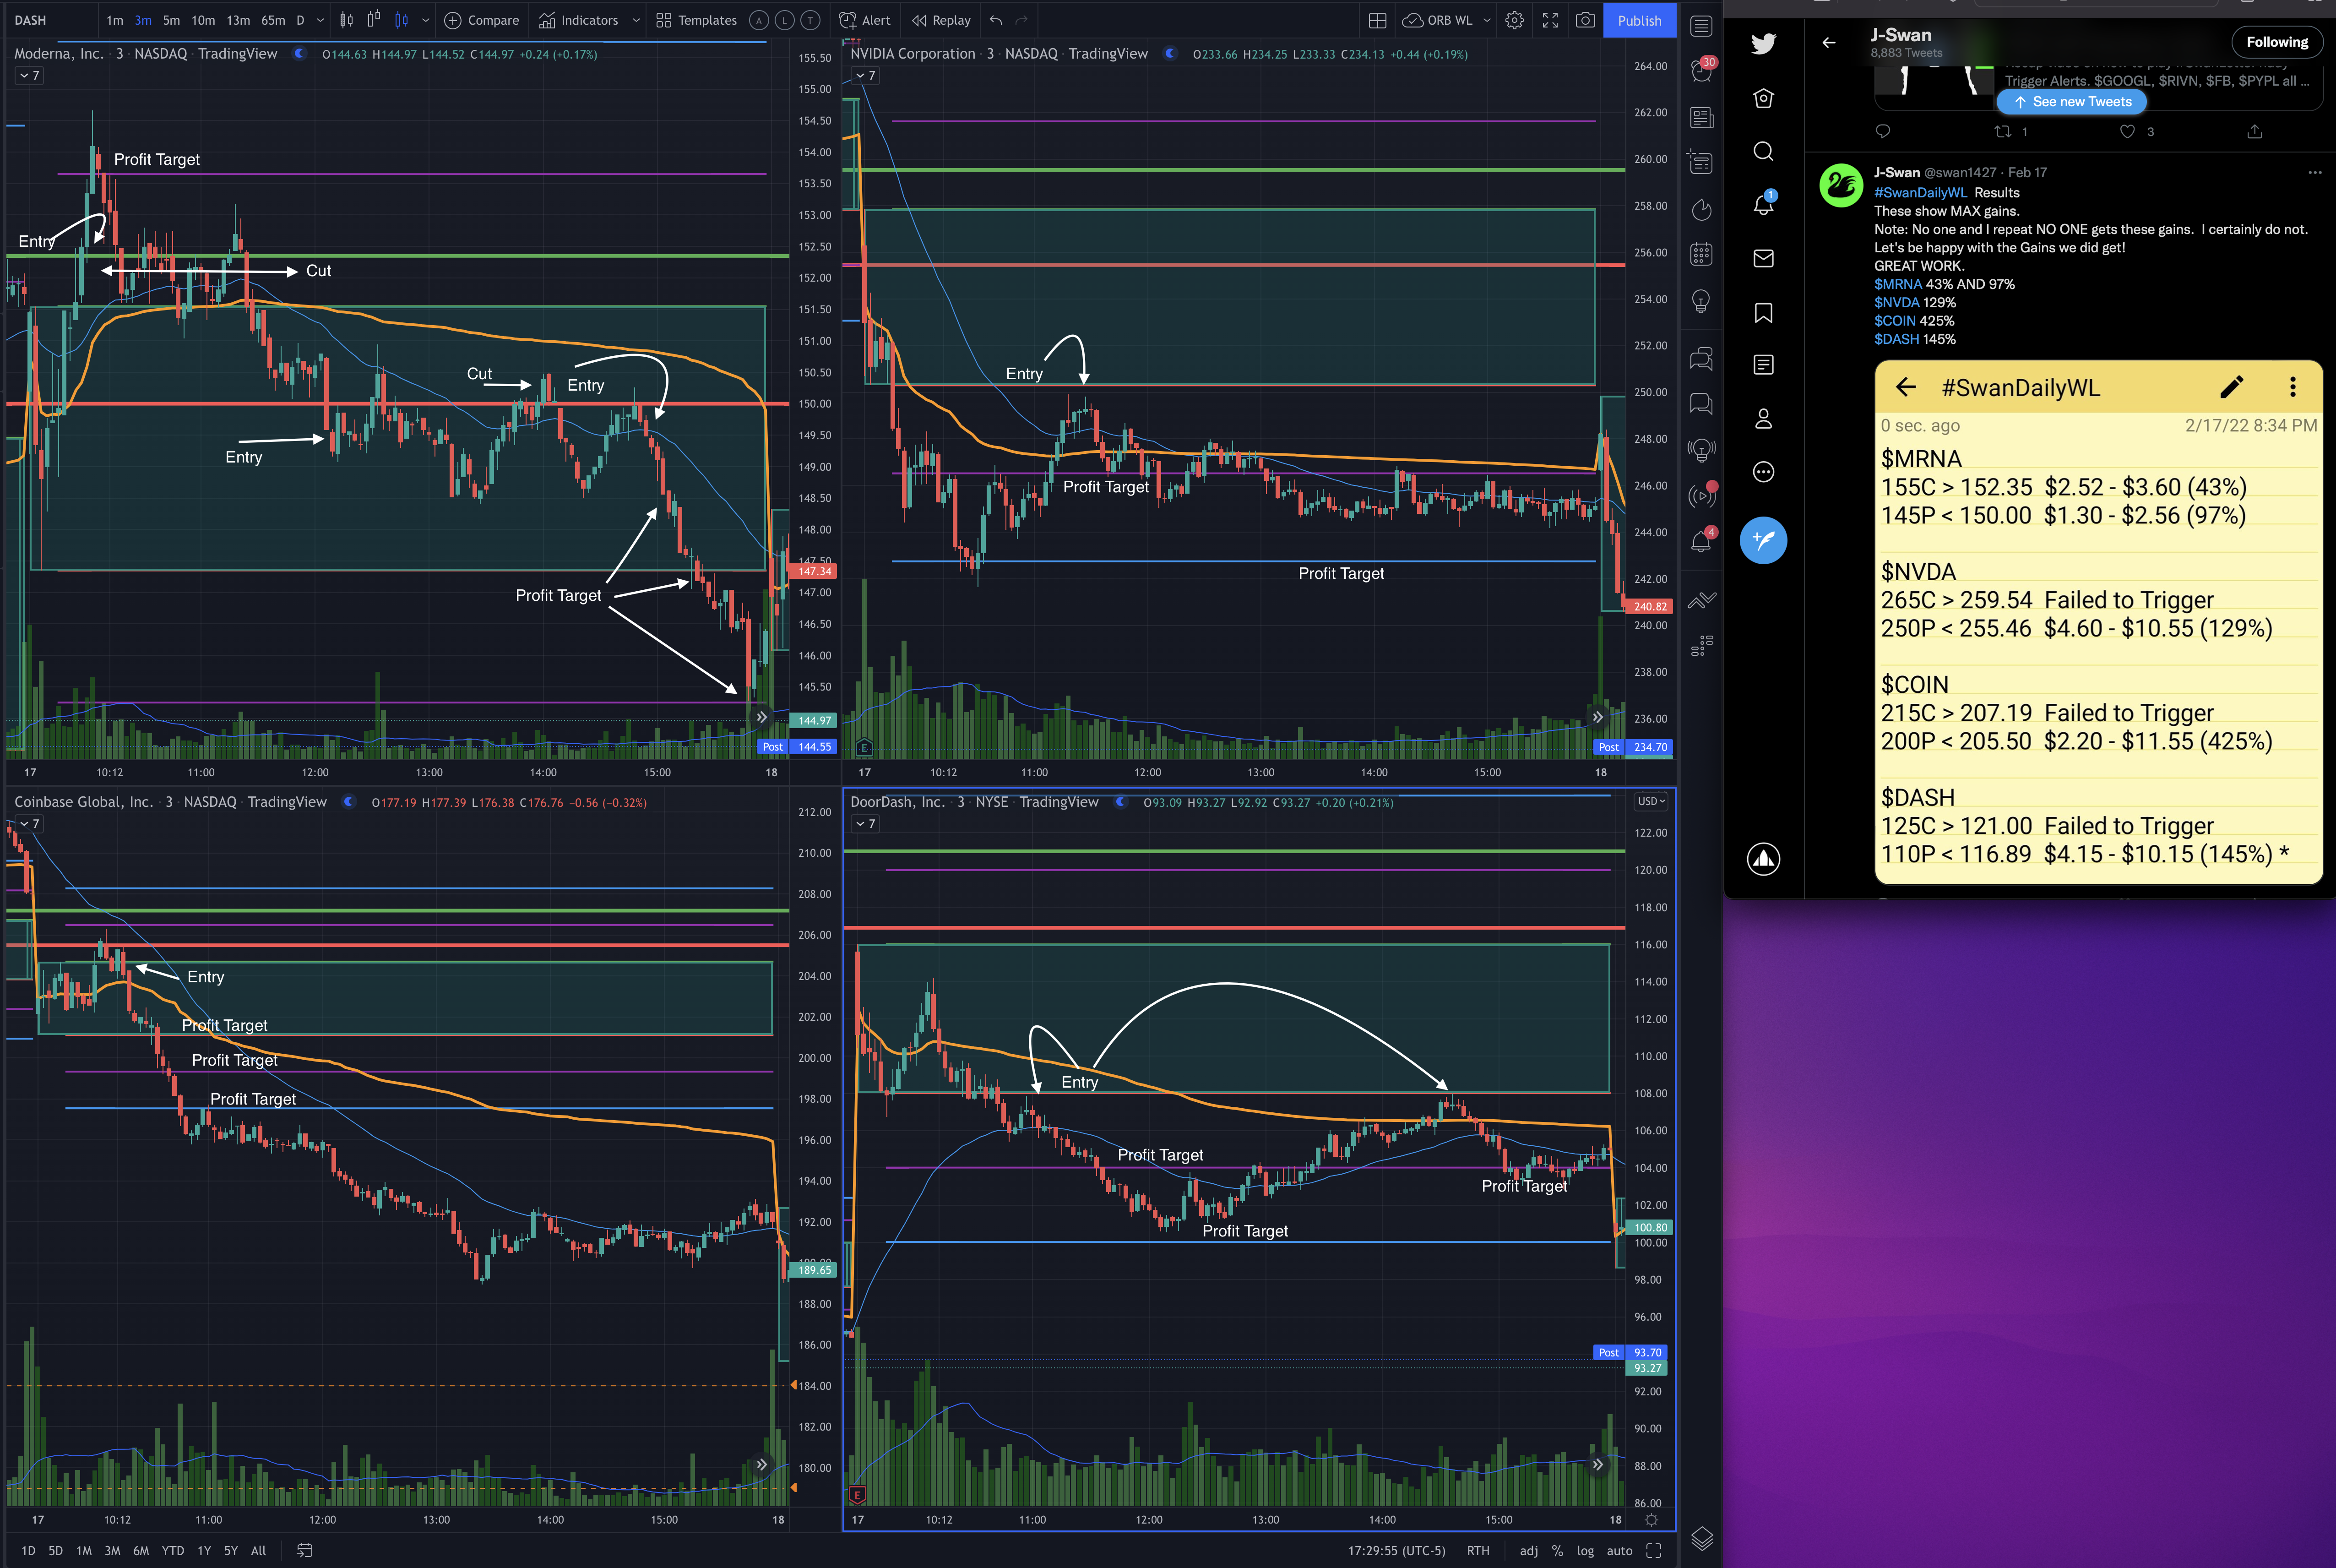Collapse Coinbase chart indicator legend (7)
The image size is (2336, 1568).
click(28, 824)
